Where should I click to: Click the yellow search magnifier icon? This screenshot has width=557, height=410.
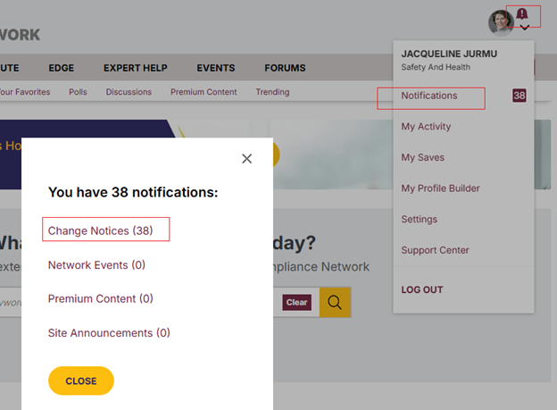point(335,302)
